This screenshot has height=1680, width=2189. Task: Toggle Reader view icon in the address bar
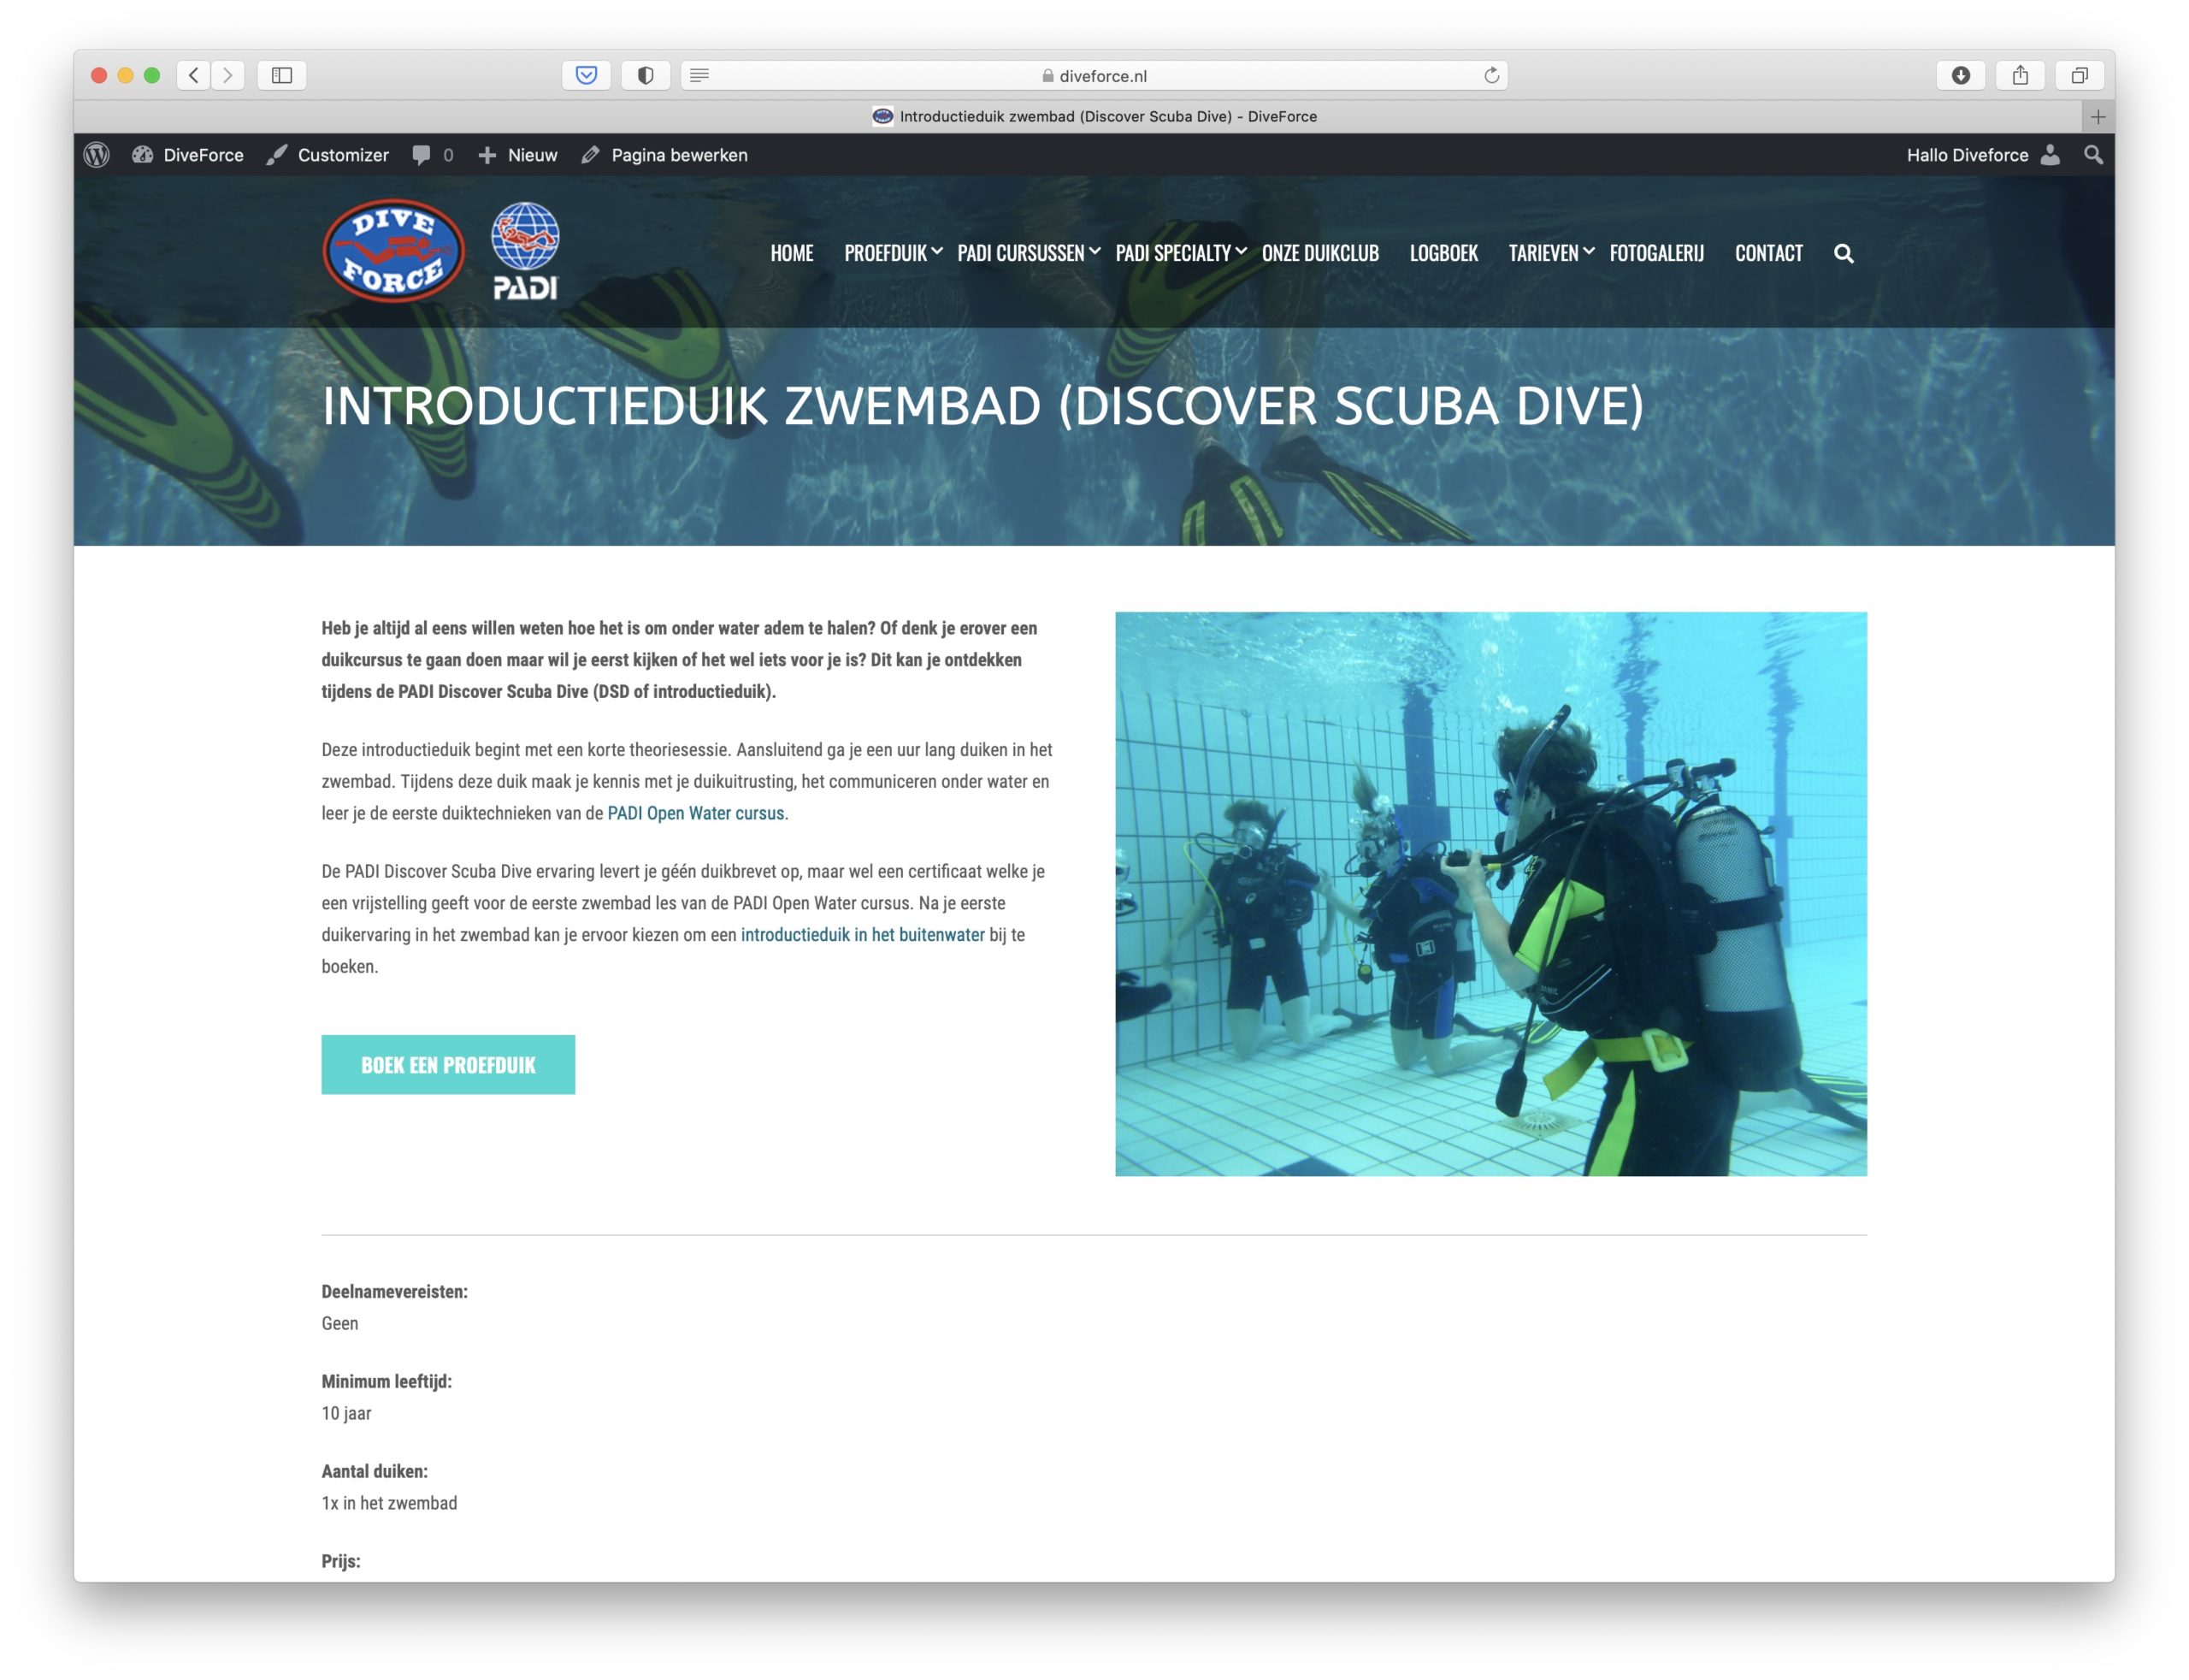[x=699, y=75]
